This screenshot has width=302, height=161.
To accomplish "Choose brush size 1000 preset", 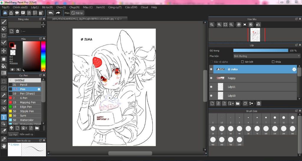I will [x=239, y=141].
